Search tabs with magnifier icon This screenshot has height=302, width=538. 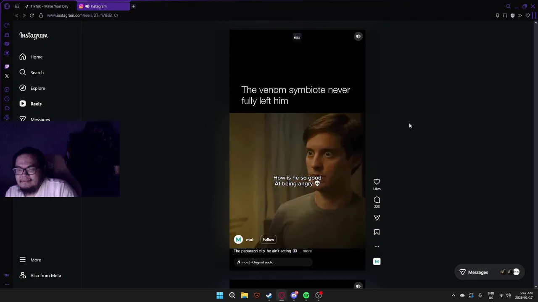(x=508, y=6)
